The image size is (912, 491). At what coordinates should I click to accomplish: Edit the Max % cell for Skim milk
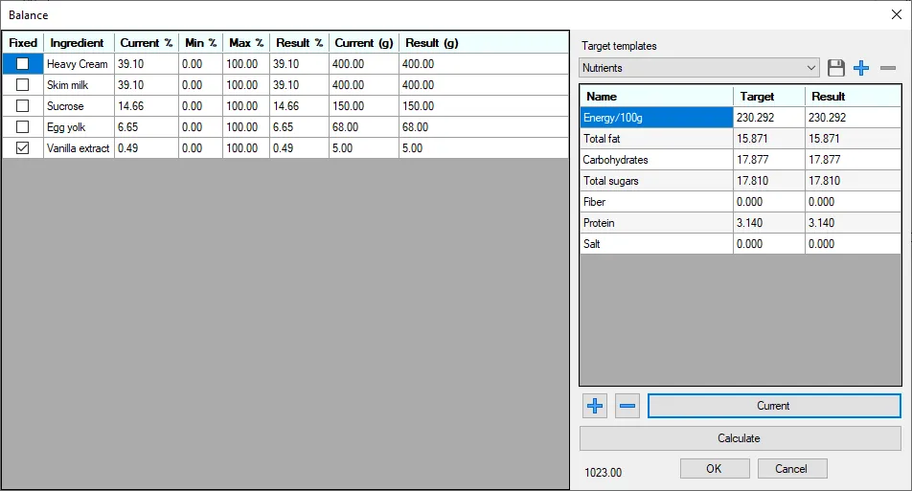246,85
